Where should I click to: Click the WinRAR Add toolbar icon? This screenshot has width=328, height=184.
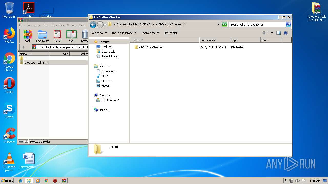click(x=27, y=36)
